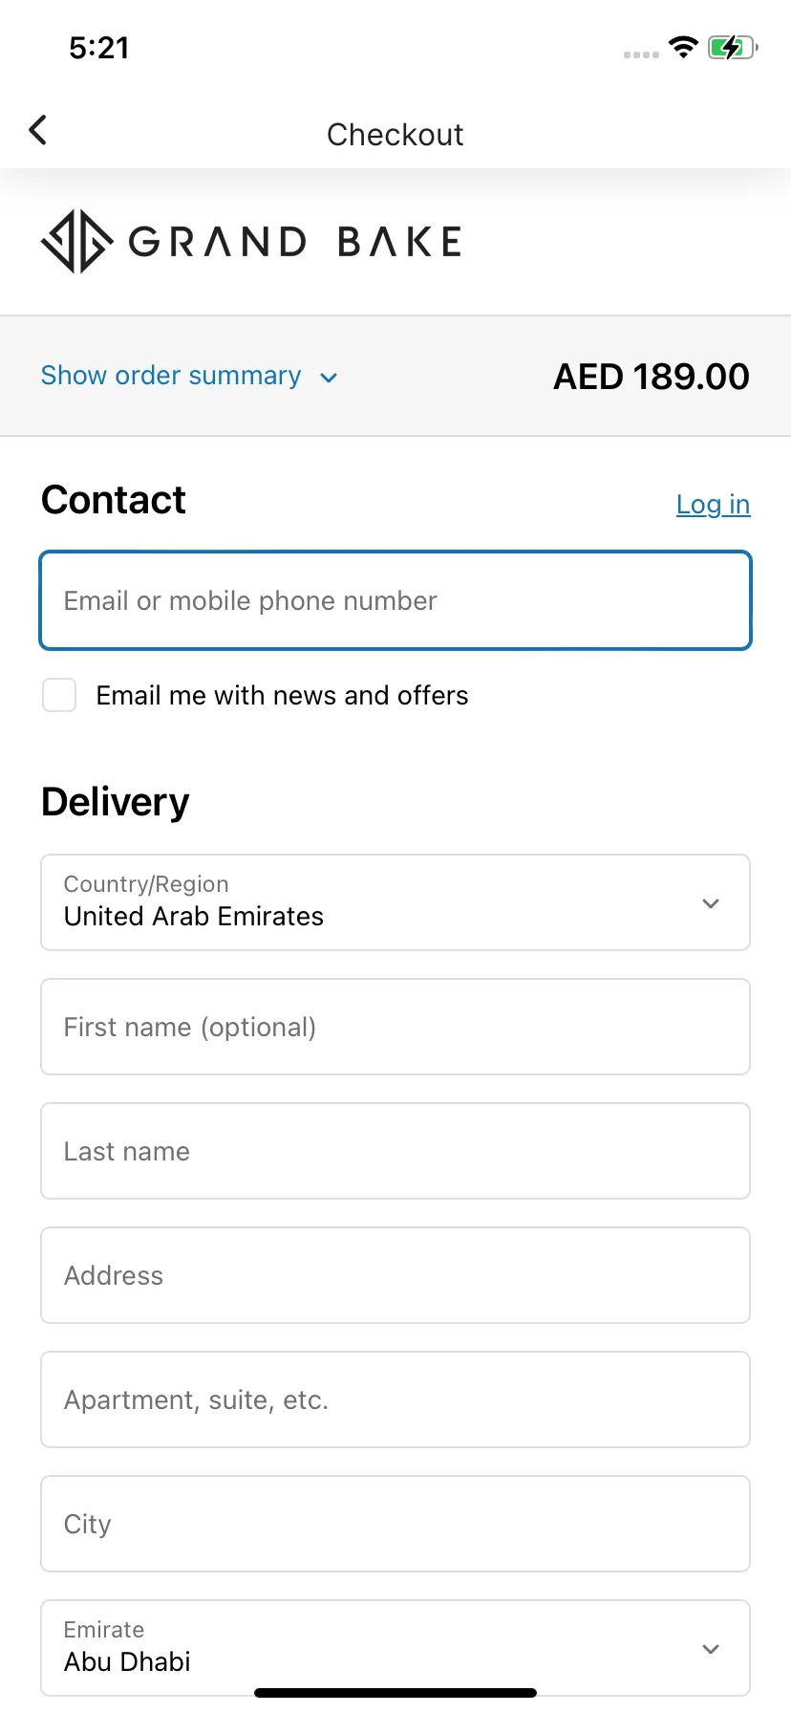Click the Address input field

[x=395, y=1275]
